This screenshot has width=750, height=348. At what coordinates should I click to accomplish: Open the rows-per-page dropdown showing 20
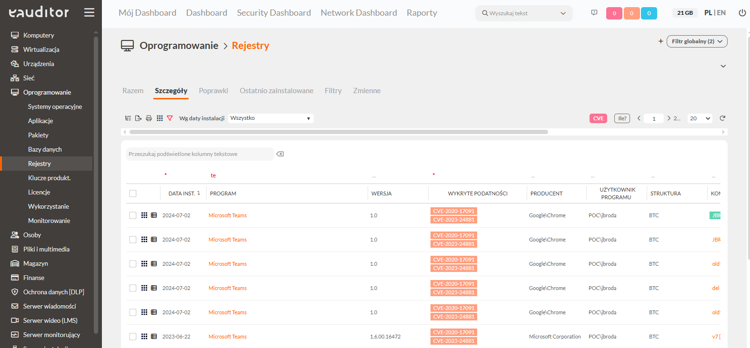(700, 118)
